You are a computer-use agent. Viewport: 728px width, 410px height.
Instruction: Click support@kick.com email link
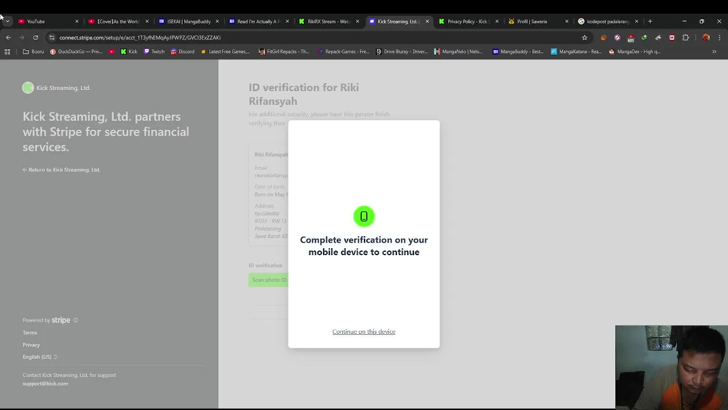click(x=45, y=384)
